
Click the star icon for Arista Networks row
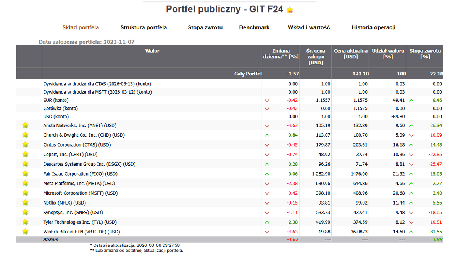[x=25, y=125]
